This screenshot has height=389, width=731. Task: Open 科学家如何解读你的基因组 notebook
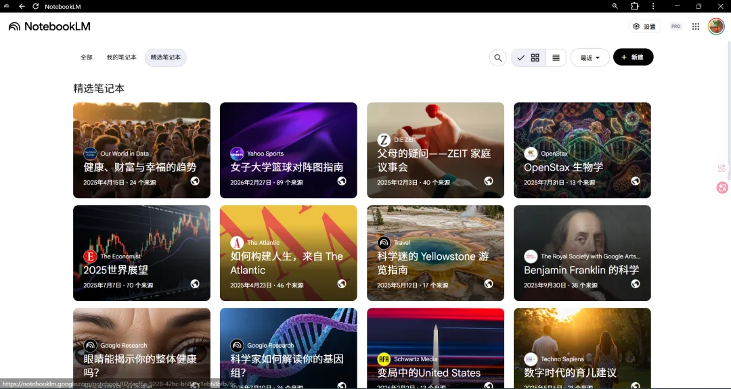[288, 348]
